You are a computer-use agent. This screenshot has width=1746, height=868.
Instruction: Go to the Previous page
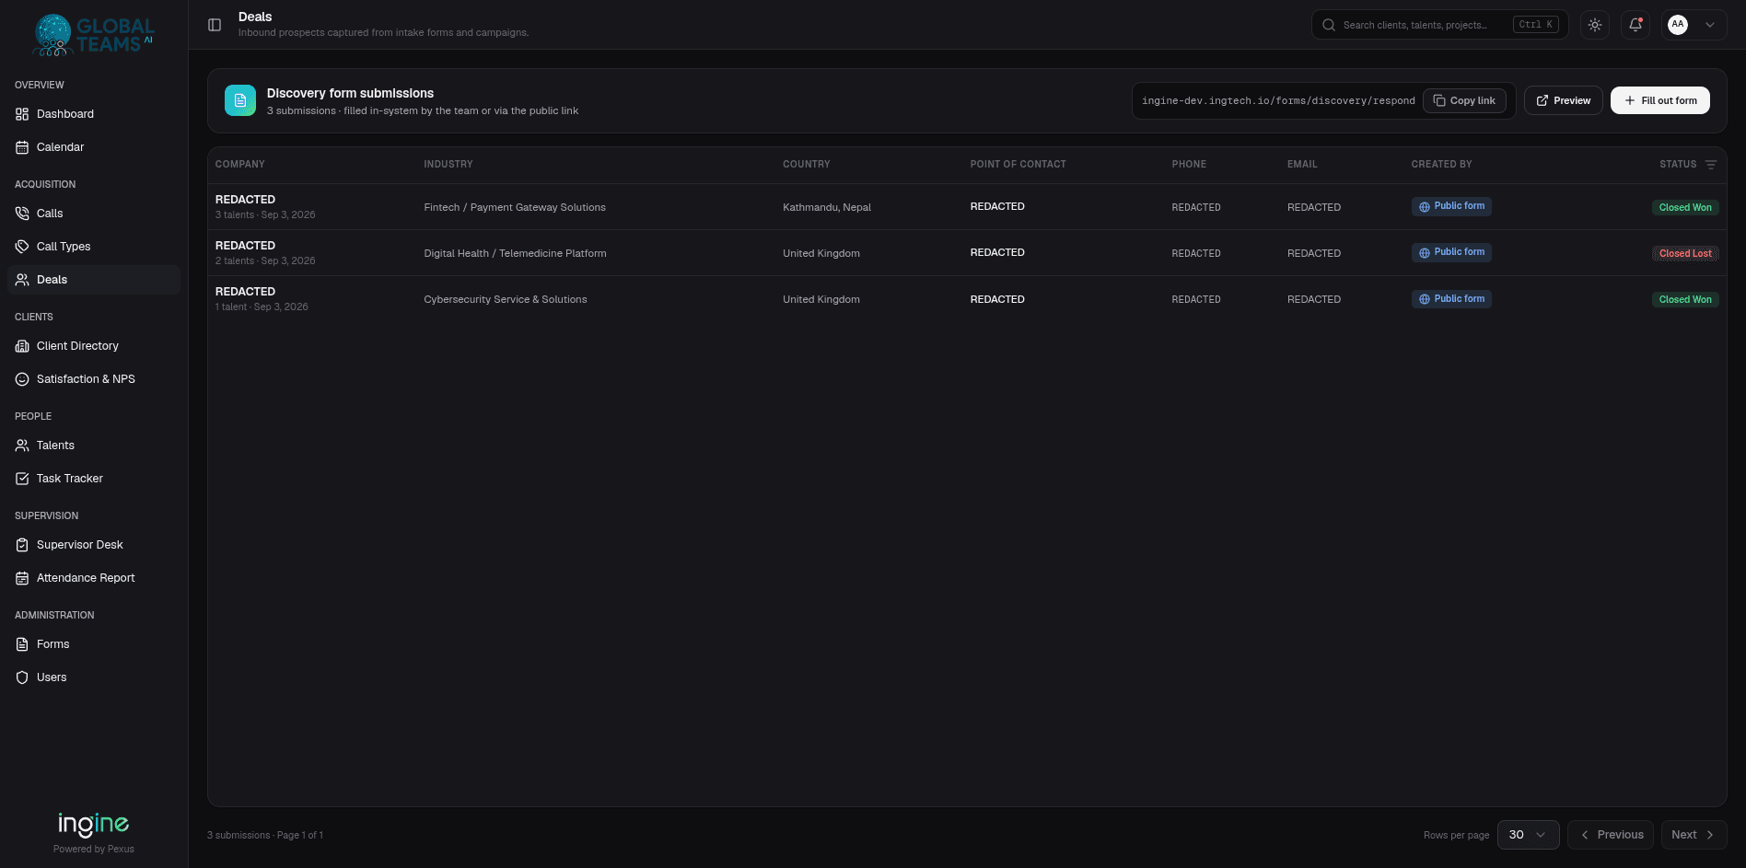[x=1611, y=835]
